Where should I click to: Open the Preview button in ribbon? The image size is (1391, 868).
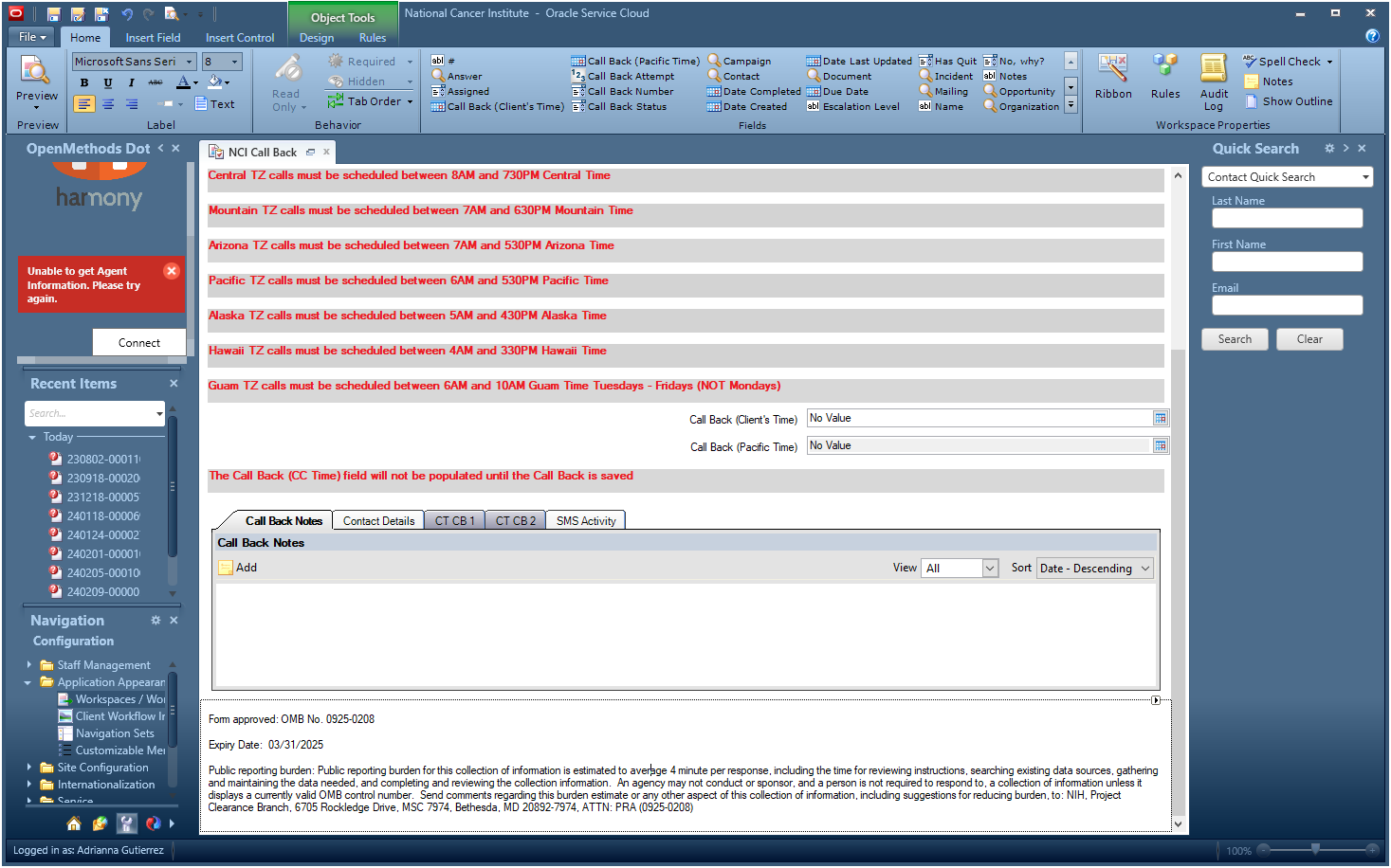tap(37, 81)
